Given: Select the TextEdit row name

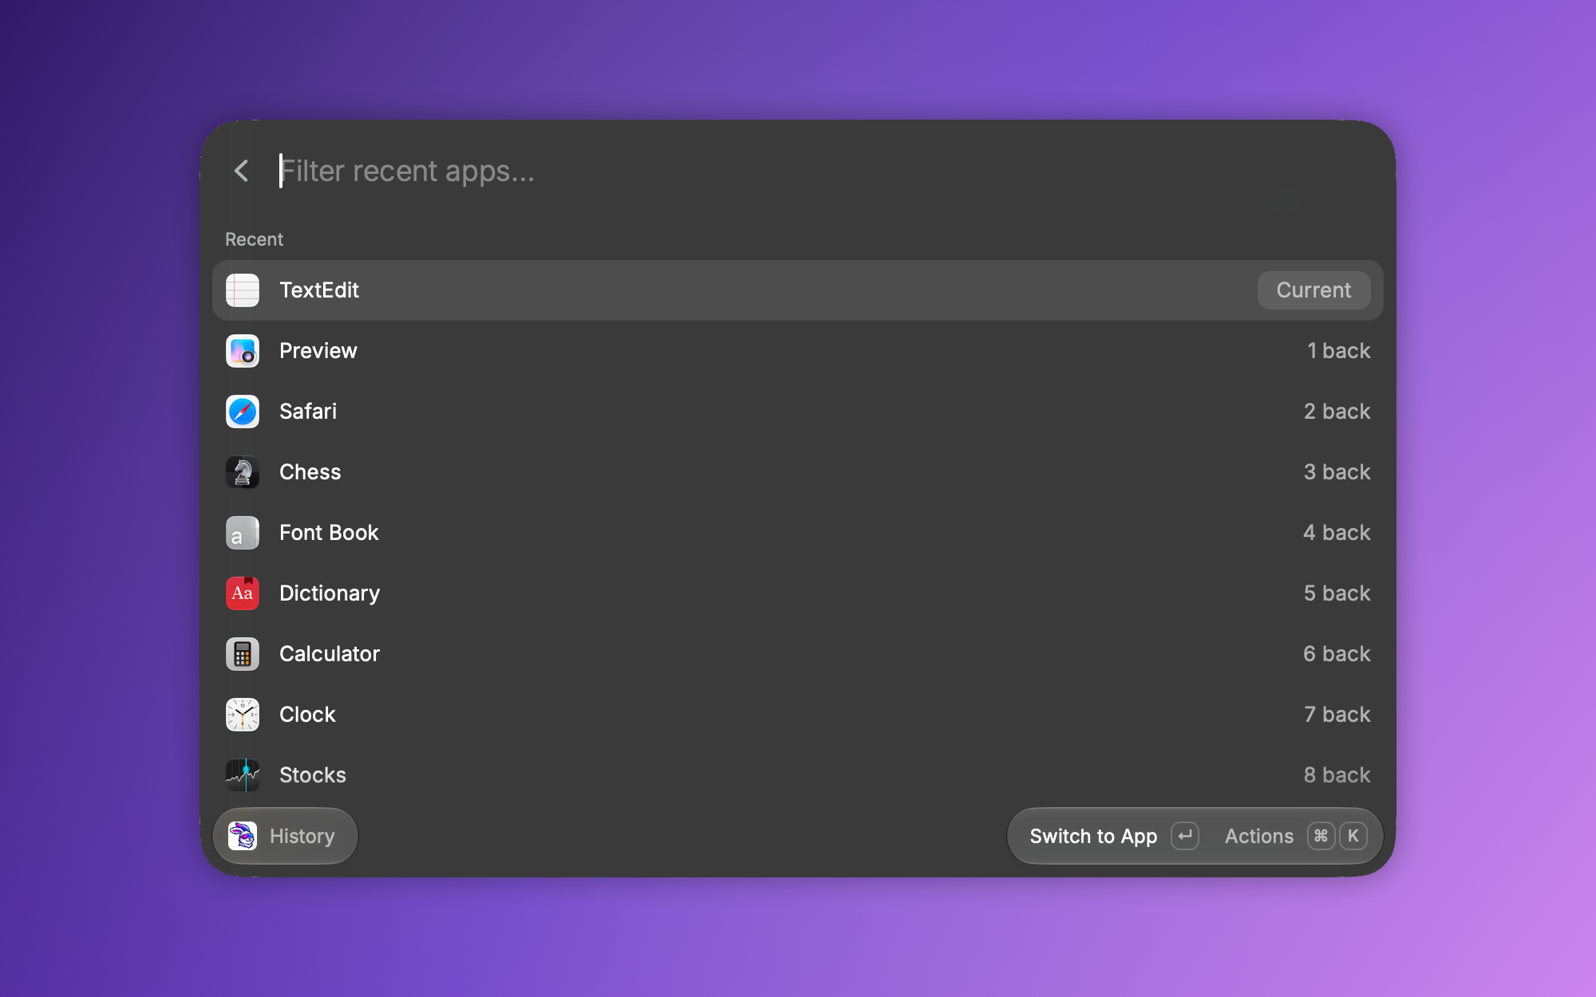Looking at the screenshot, I should pyautogui.click(x=319, y=290).
